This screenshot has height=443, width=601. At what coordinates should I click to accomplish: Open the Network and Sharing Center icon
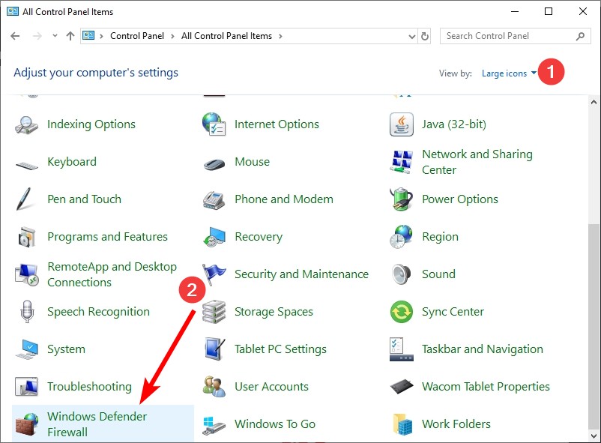pos(402,162)
